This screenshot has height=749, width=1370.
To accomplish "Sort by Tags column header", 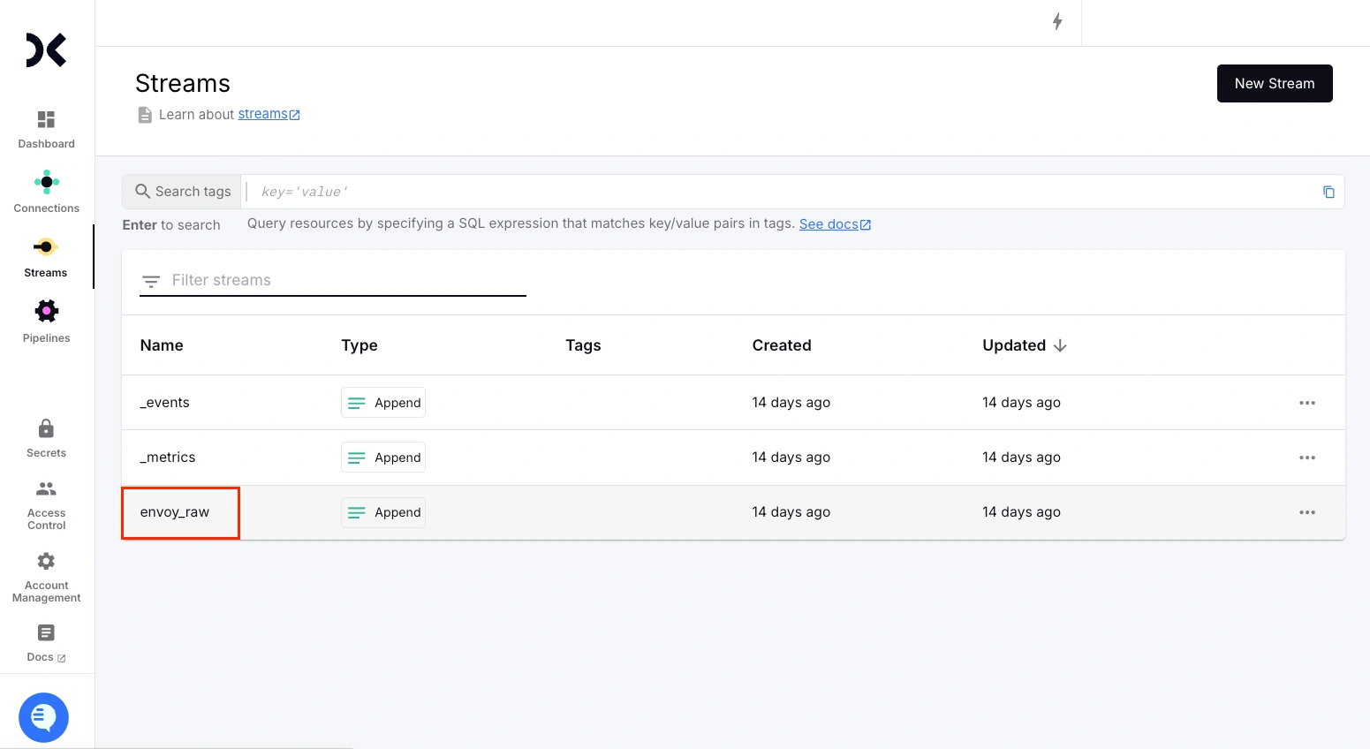I will click(583, 345).
